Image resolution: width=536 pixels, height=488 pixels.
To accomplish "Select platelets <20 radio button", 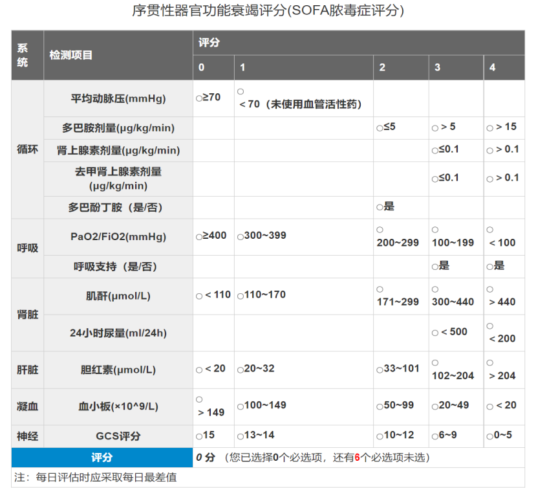I will [490, 406].
